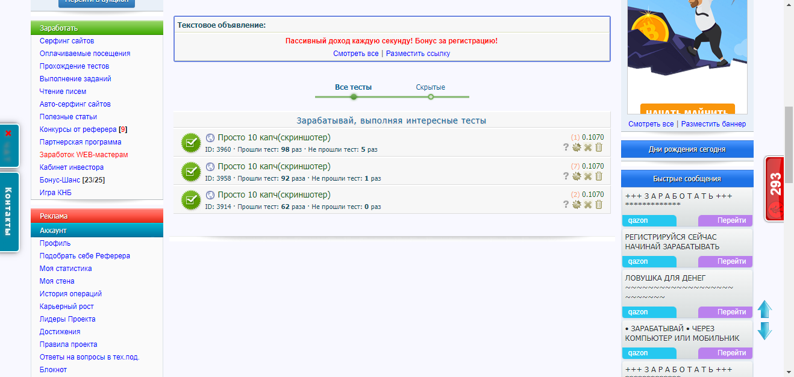This screenshot has width=794, height=377.
Task: Click the green checkmark badge for test ID 3960
Action: click(x=191, y=143)
